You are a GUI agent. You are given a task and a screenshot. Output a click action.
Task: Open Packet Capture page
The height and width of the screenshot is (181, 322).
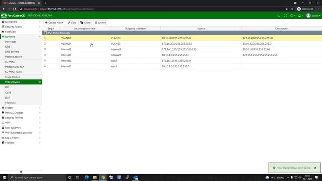[14, 57]
